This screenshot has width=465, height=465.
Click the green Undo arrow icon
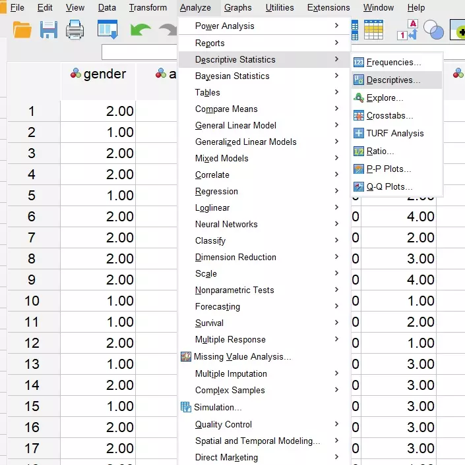140,30
